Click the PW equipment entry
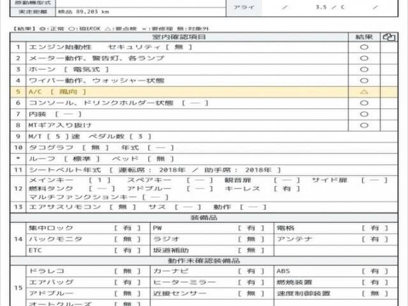The height and width of the screenshot is (306, 408). (x=208, y=228)
